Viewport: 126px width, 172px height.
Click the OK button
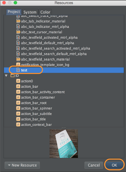point(114,165)
